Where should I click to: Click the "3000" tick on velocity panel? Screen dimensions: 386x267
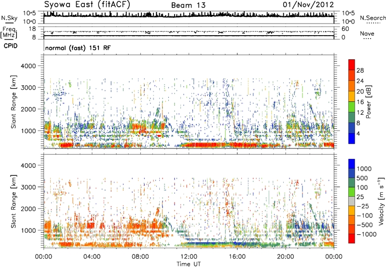(28, 187)
